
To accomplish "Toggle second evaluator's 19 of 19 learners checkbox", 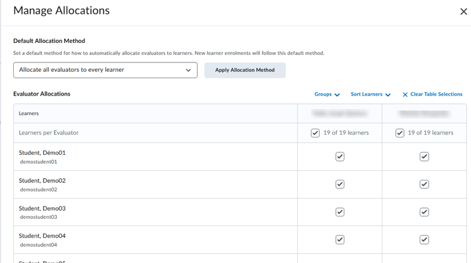I will click(400, 133).
